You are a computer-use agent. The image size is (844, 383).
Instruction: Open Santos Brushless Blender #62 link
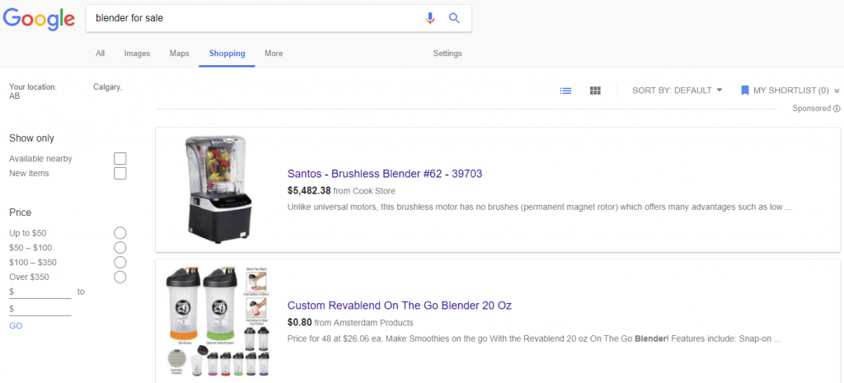(385, 174)
